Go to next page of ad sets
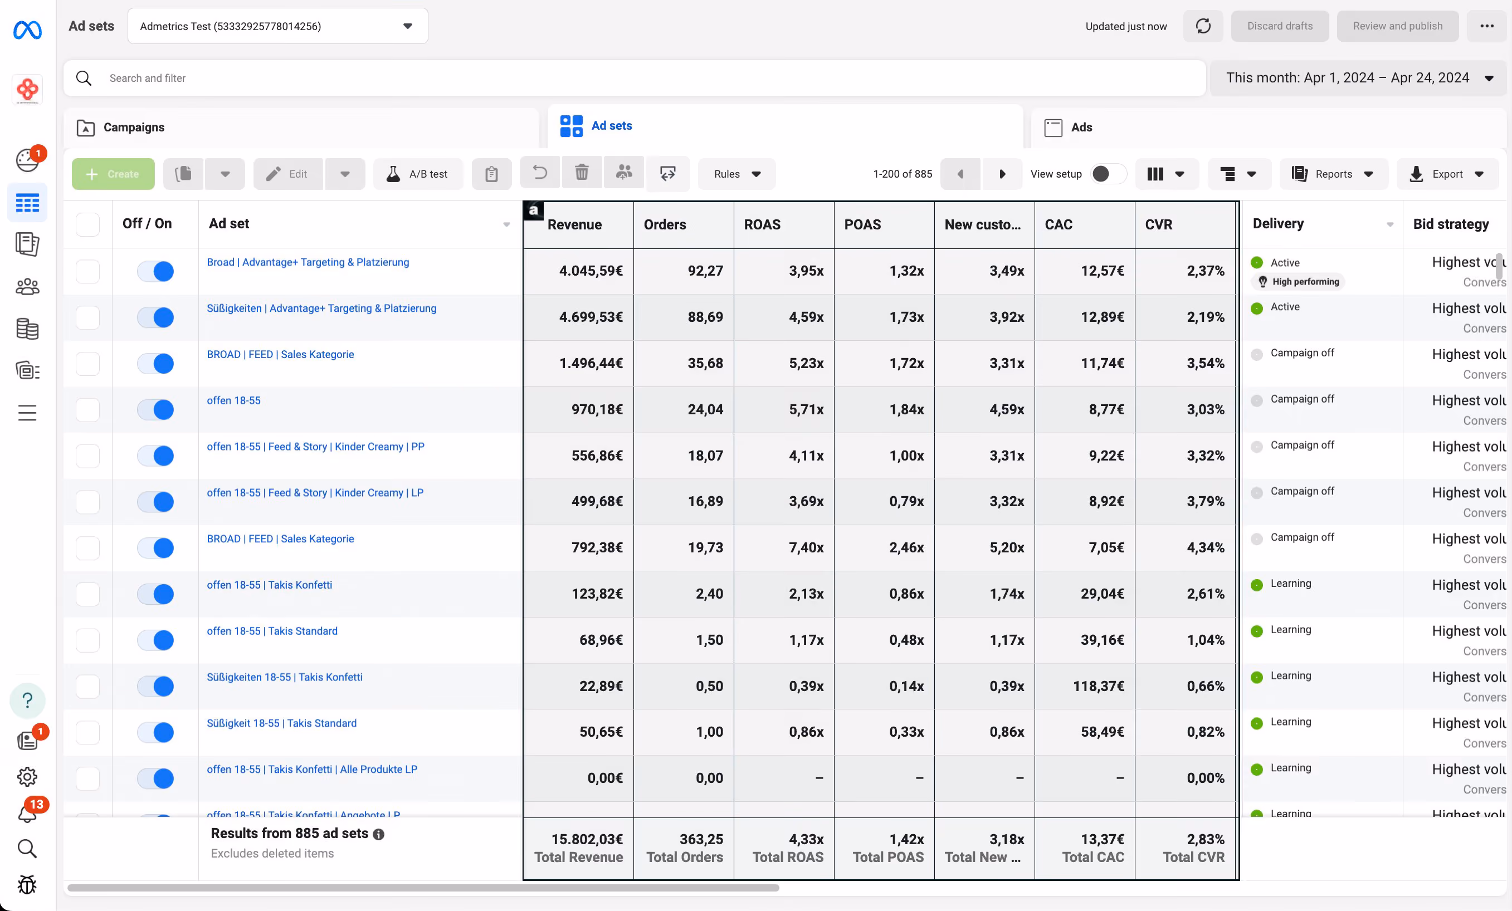The image size is (1512, 911). [1002, 174]
